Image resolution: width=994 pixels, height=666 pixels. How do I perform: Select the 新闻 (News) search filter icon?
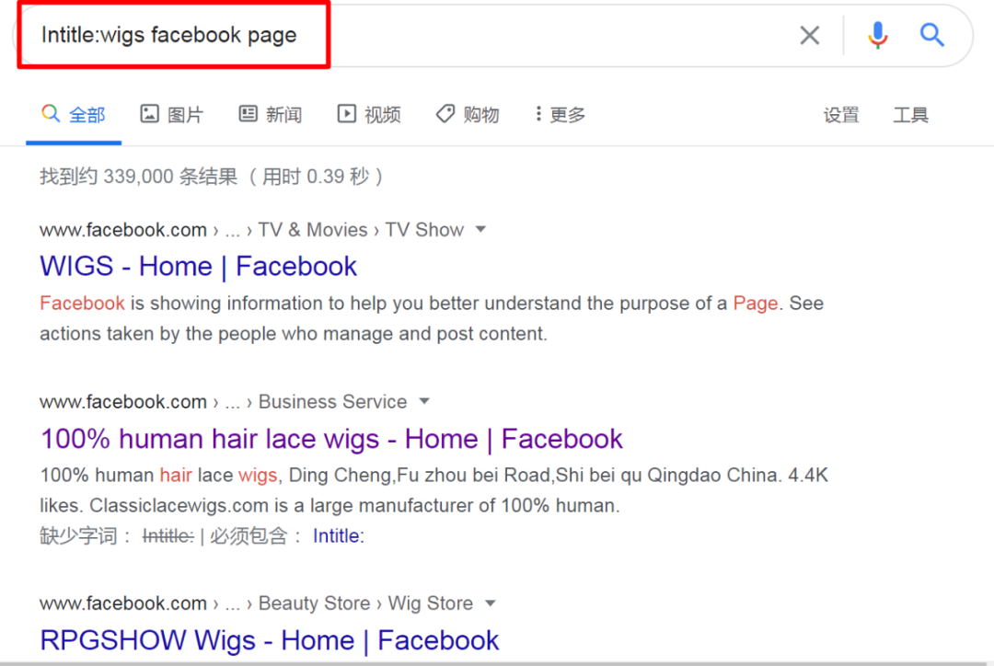click(248, 114)
